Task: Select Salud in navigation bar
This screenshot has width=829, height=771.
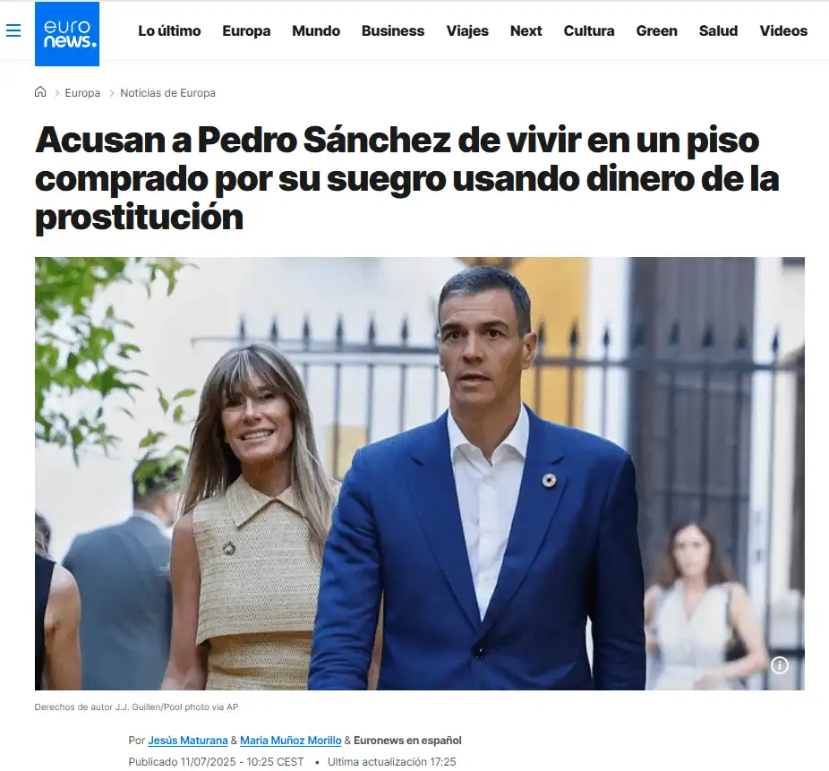Action: (719, 30)
